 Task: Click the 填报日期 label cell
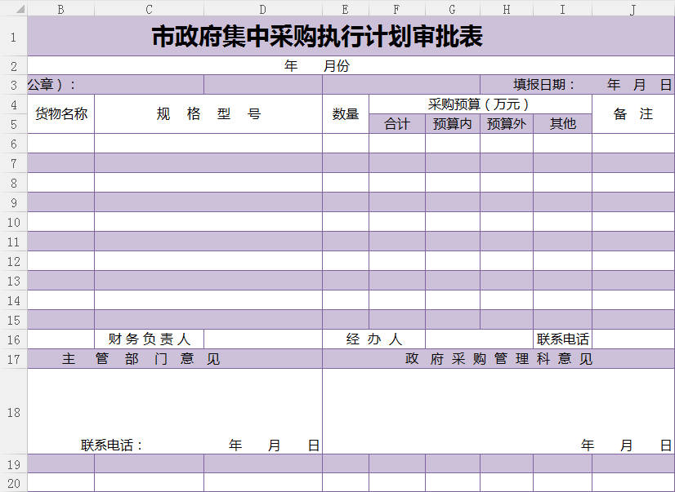(x=543, y=85)
